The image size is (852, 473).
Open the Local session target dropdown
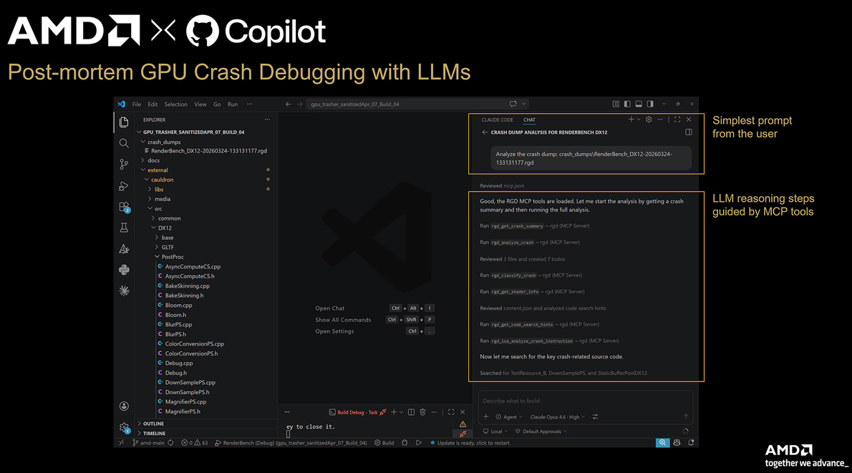point(495,431)
